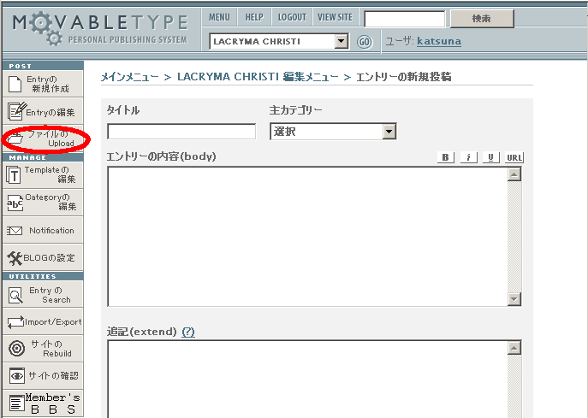Screen dimensions: 588x418
Task: Start site Rebuild from sidebar
Action: 42,349
